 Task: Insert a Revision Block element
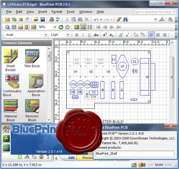[x=32, y=110]
